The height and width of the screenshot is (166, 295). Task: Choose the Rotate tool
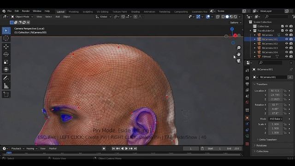[6, 54]
